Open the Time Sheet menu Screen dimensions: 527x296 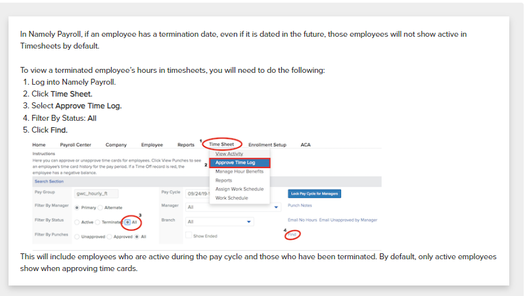coord(221,144)
